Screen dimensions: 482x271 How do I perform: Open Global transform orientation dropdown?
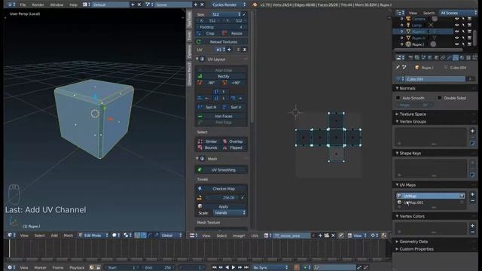coord(171,236)
